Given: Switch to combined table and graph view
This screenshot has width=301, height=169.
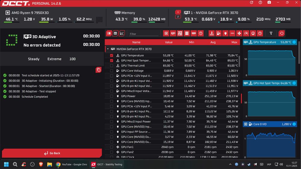Looking at the screenshot, I should click(109, 33).
